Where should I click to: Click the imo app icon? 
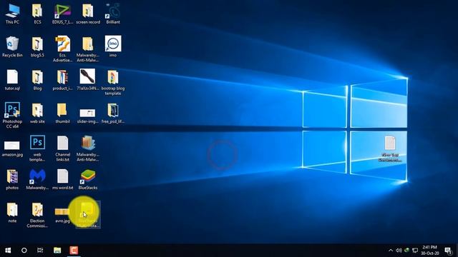coord(113,46)
